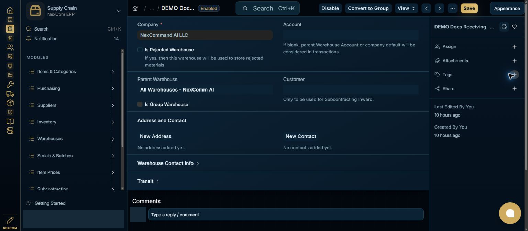This screenshot has width=528, height=231.
Task: Share document using Share plus icon
Action: pos(514,89)
